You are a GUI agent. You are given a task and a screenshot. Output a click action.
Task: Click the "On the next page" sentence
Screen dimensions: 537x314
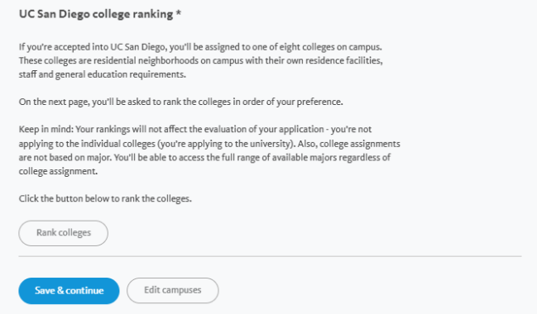pos(181,102)
